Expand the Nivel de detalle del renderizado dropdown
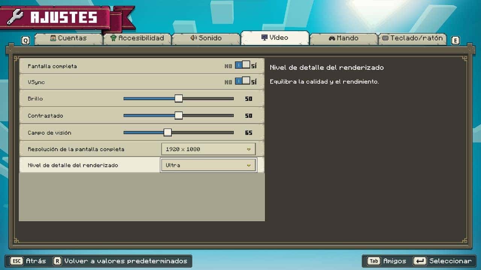481x270 pixels. (208, 165)
